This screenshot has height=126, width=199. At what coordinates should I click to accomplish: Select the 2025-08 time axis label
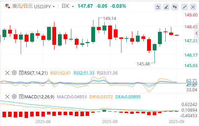click(43, 122)
